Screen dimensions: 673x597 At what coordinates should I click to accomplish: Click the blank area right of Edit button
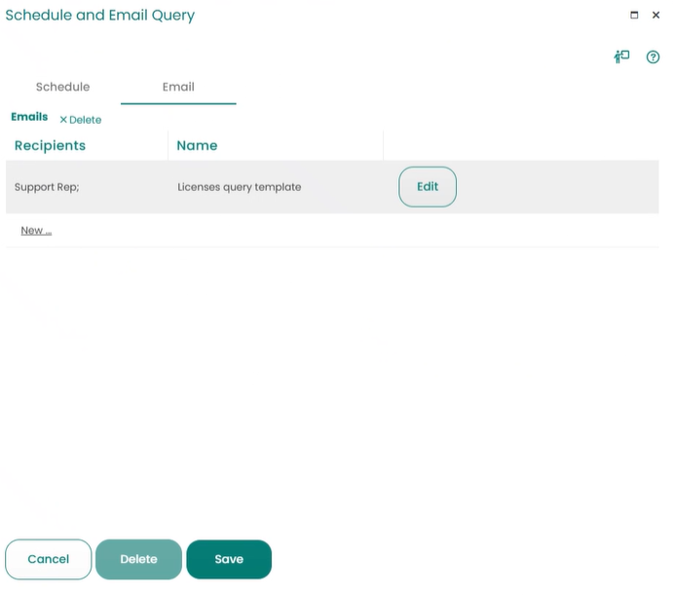pos(557,187)
